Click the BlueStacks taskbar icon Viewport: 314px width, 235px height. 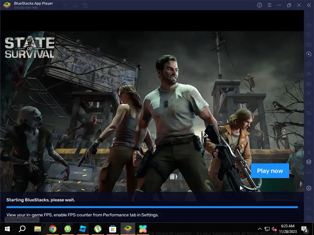click(128, 229)
